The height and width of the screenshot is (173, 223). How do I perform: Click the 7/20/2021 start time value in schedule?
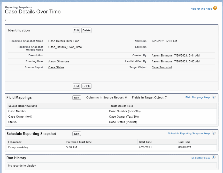click(x=145, y=147)
